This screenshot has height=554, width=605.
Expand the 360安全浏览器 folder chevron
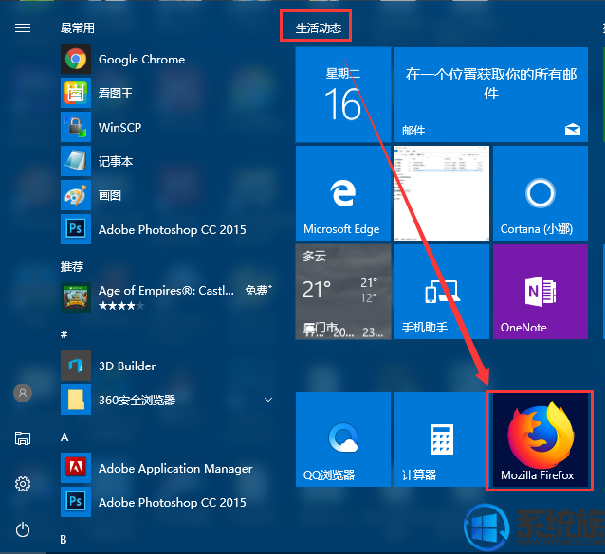pyautogui.click(x=268, y=400)
